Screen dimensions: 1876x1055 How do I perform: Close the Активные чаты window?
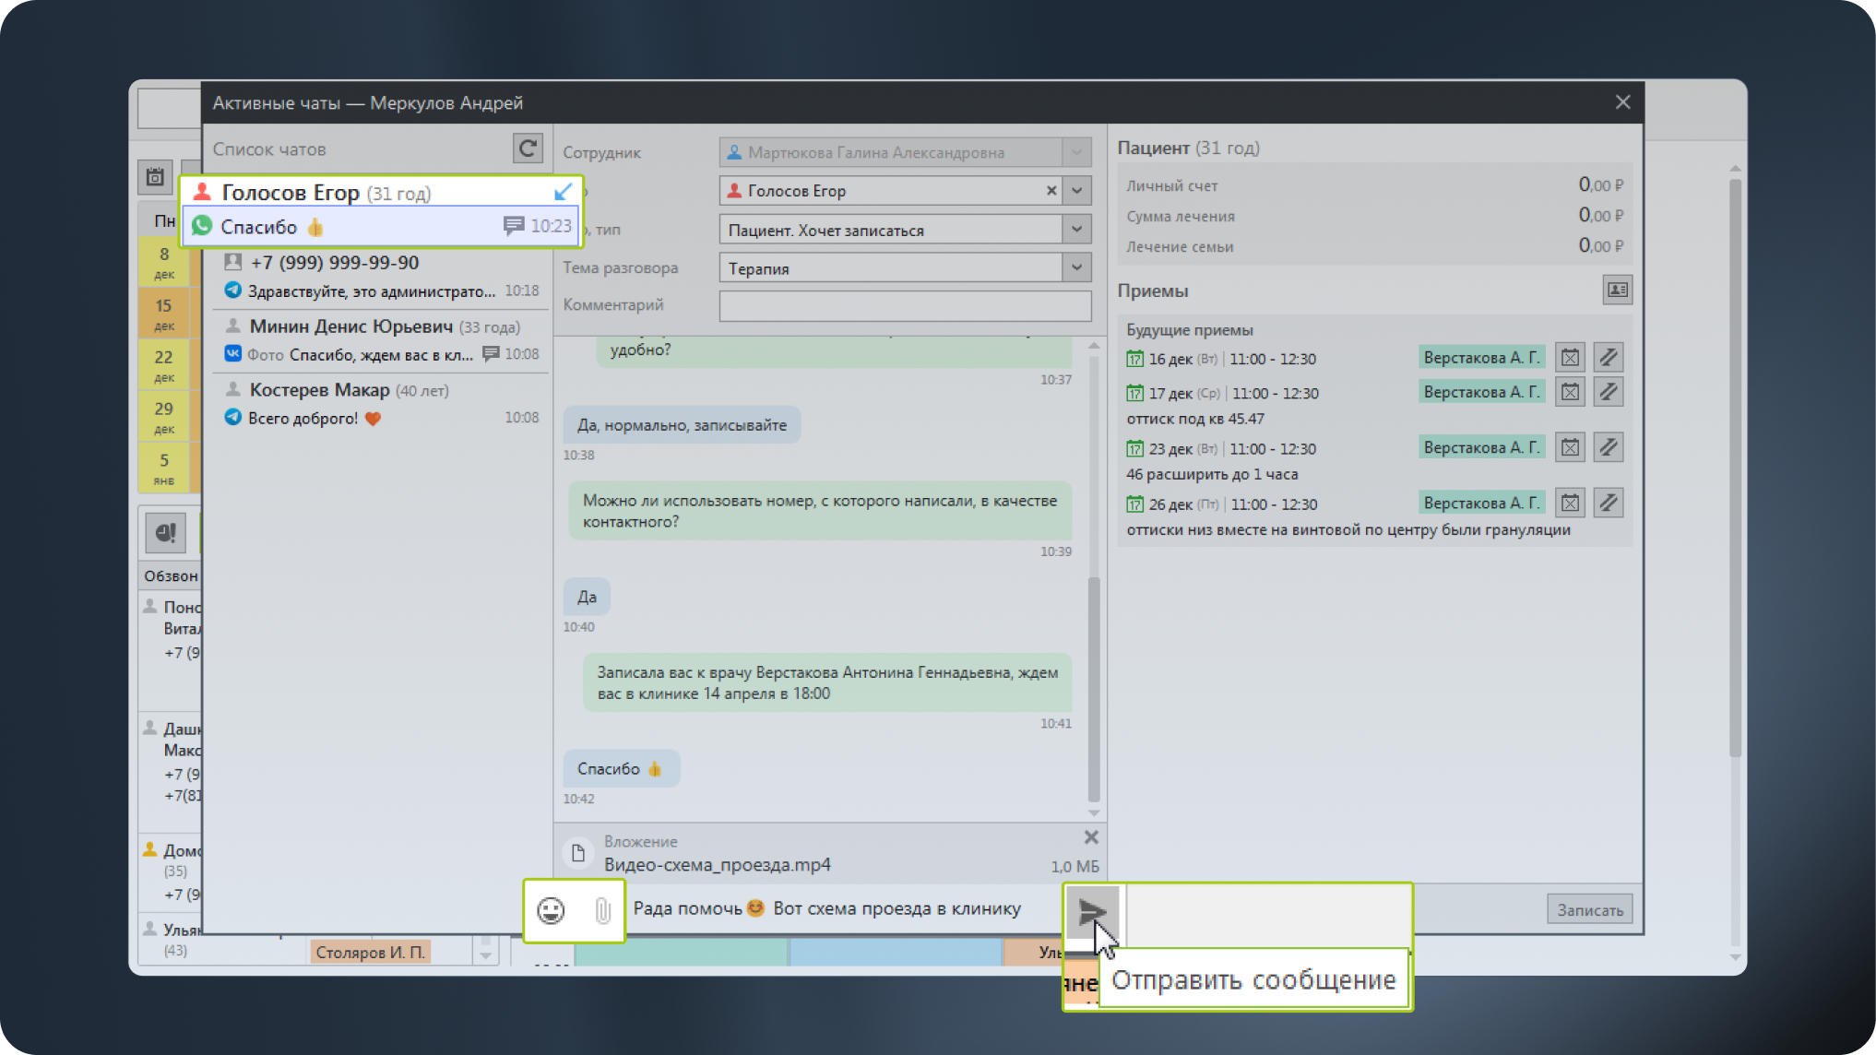coord(1623,102)
